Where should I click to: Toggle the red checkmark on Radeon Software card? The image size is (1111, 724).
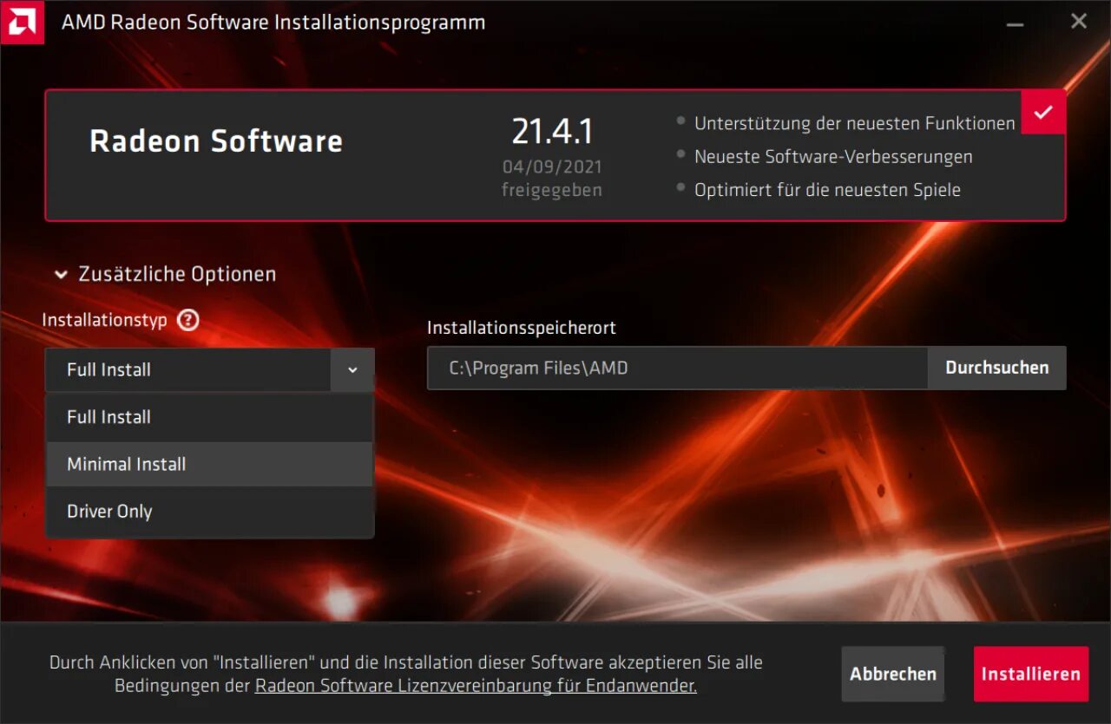pyautogui.click(x=1043, y=112)
